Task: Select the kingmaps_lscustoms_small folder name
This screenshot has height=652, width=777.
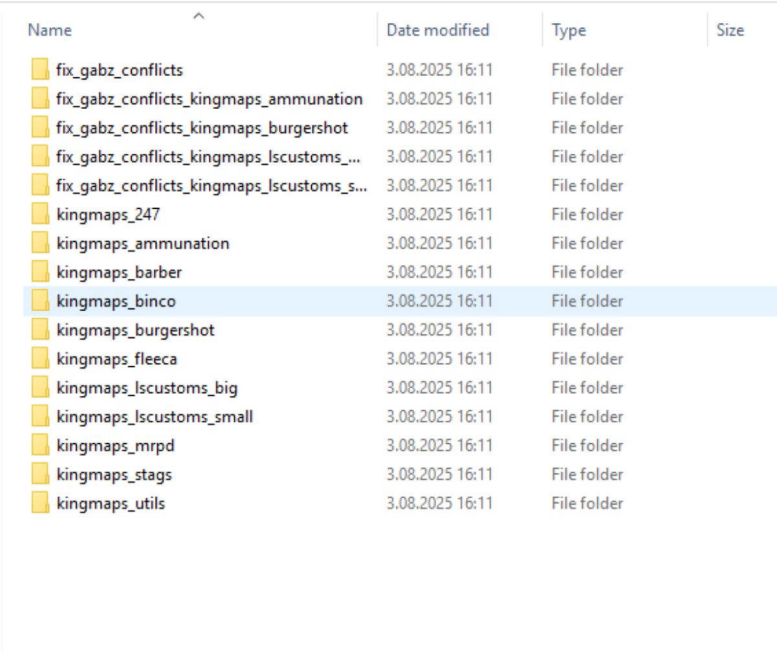Action: 155,417
